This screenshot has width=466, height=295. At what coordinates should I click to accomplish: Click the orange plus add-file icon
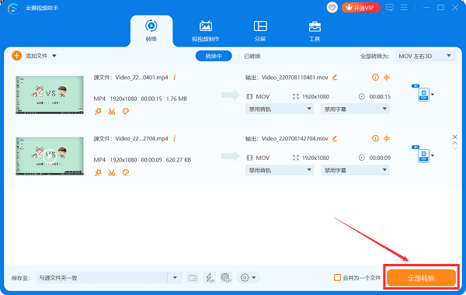pos(16,56)
